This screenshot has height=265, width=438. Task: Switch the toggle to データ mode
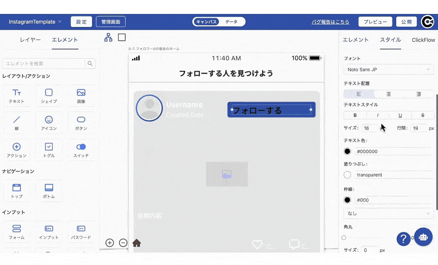232,22
